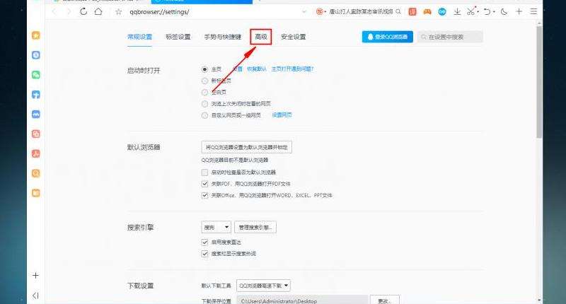Screen dimensions: 566x304
Task: Open the blue chat sidebar icon
Action: click(36, 115)
